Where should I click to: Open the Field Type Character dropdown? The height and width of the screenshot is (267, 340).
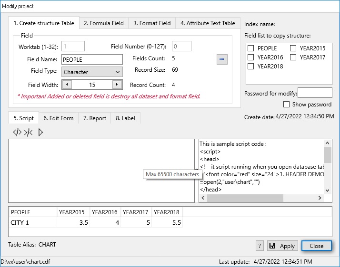click(x=92, y=72)
